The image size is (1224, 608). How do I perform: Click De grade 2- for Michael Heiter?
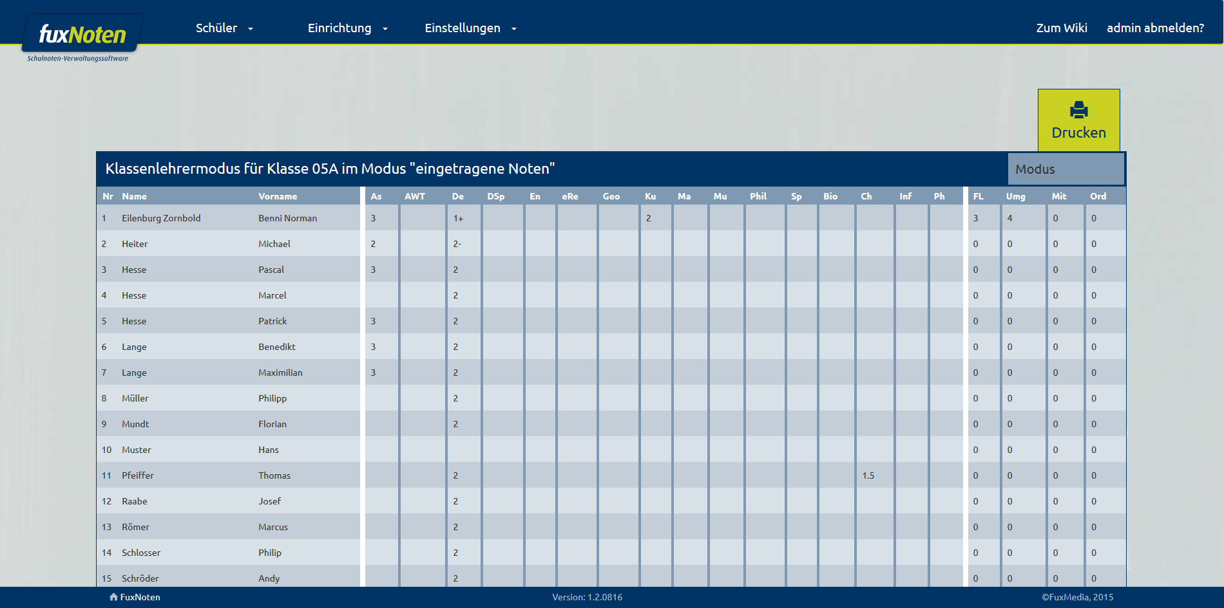tap(457, 244)
